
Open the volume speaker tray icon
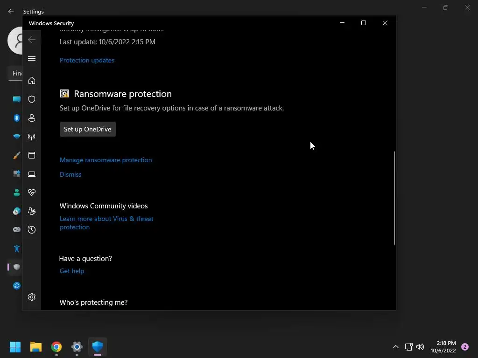[420, 347]
